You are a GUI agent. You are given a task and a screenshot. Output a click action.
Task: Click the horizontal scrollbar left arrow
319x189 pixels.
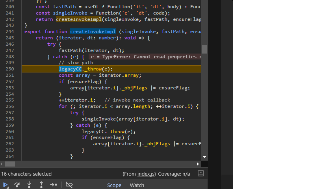click(2, 164)
